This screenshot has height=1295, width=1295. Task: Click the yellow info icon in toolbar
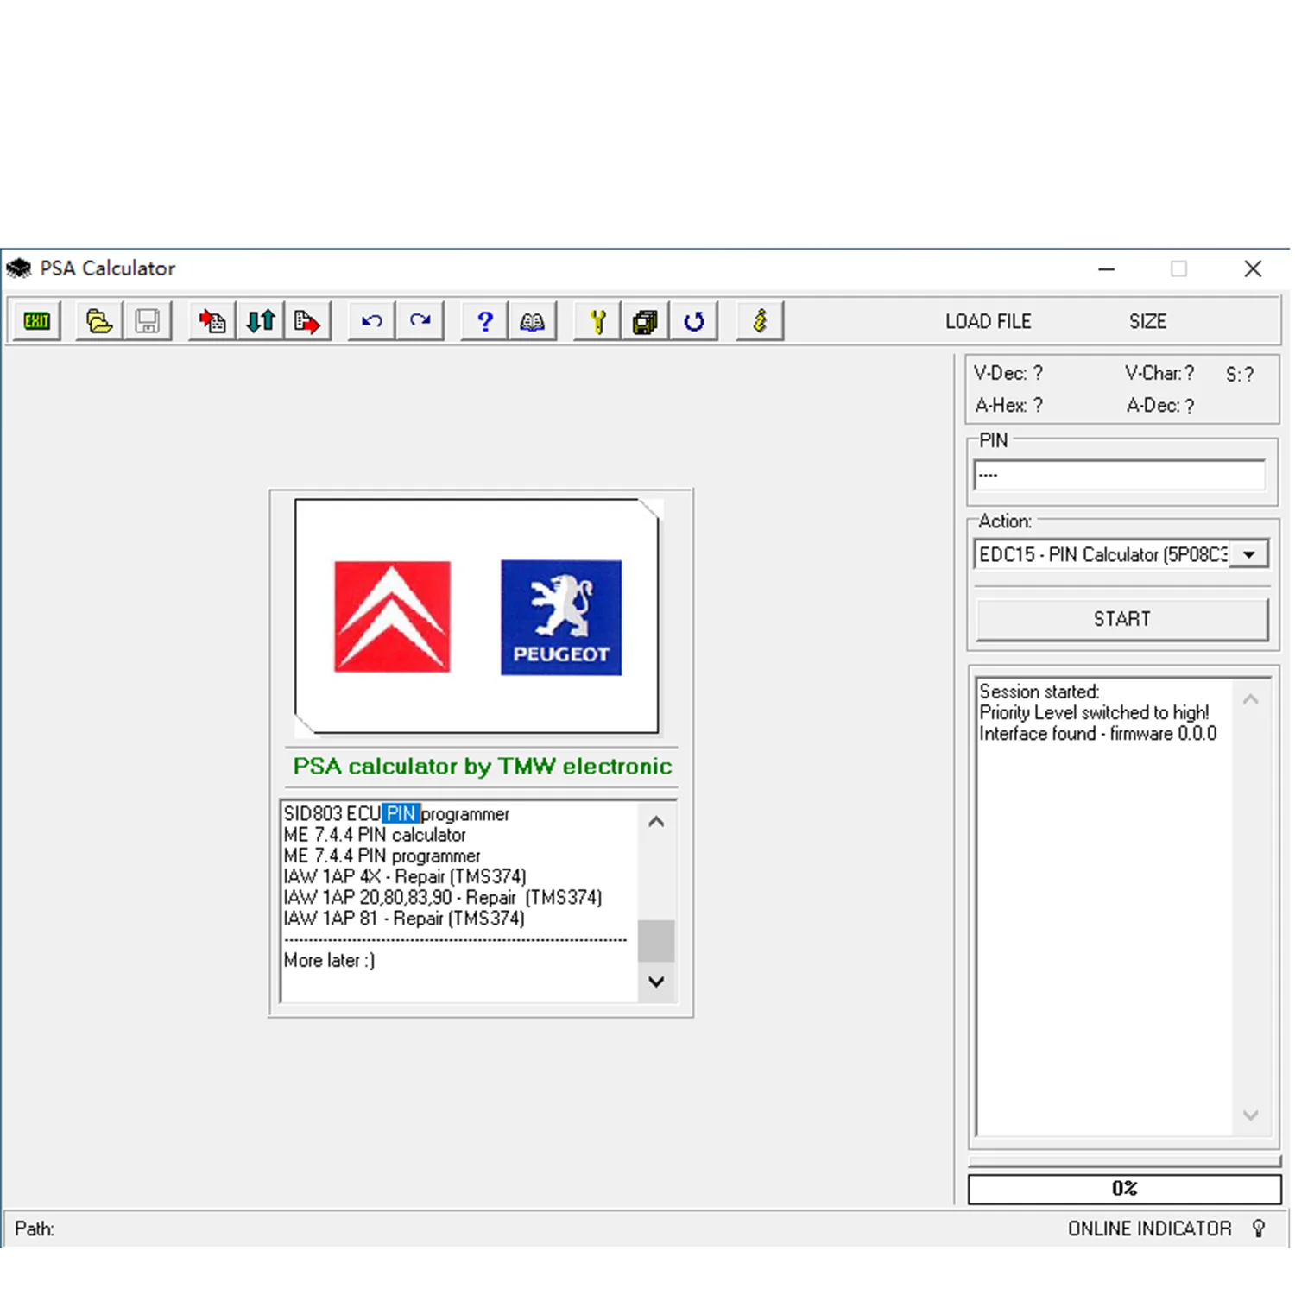[760, 321]
